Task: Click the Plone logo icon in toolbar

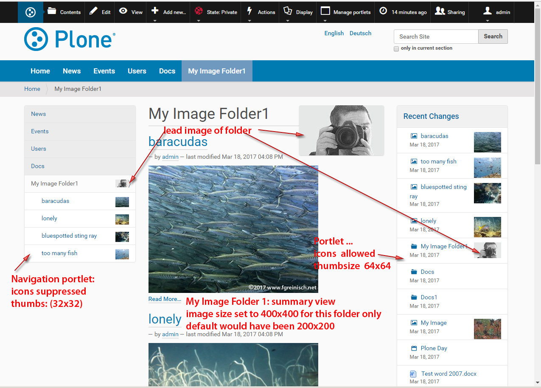Action: click(30, 12)
